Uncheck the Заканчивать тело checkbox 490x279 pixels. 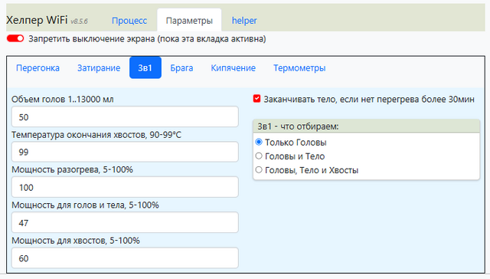click(x=257, y=99)
